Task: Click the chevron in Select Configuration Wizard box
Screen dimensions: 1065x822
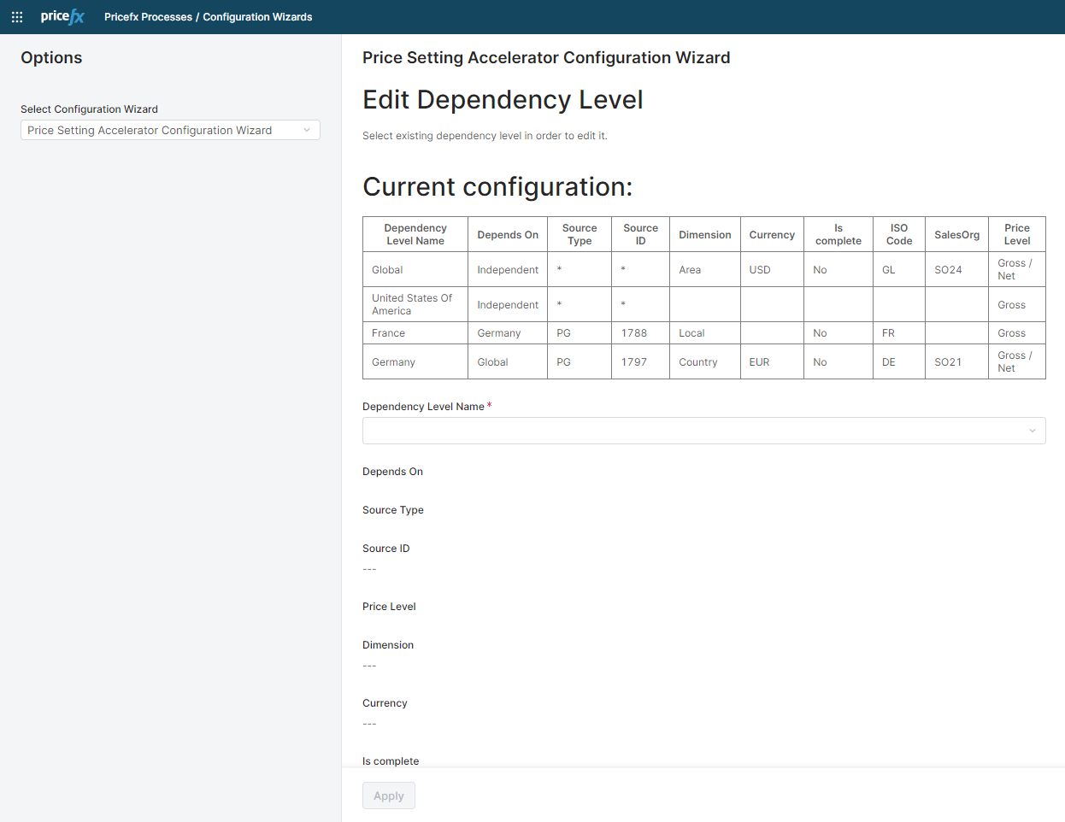Action: point(307,130)
